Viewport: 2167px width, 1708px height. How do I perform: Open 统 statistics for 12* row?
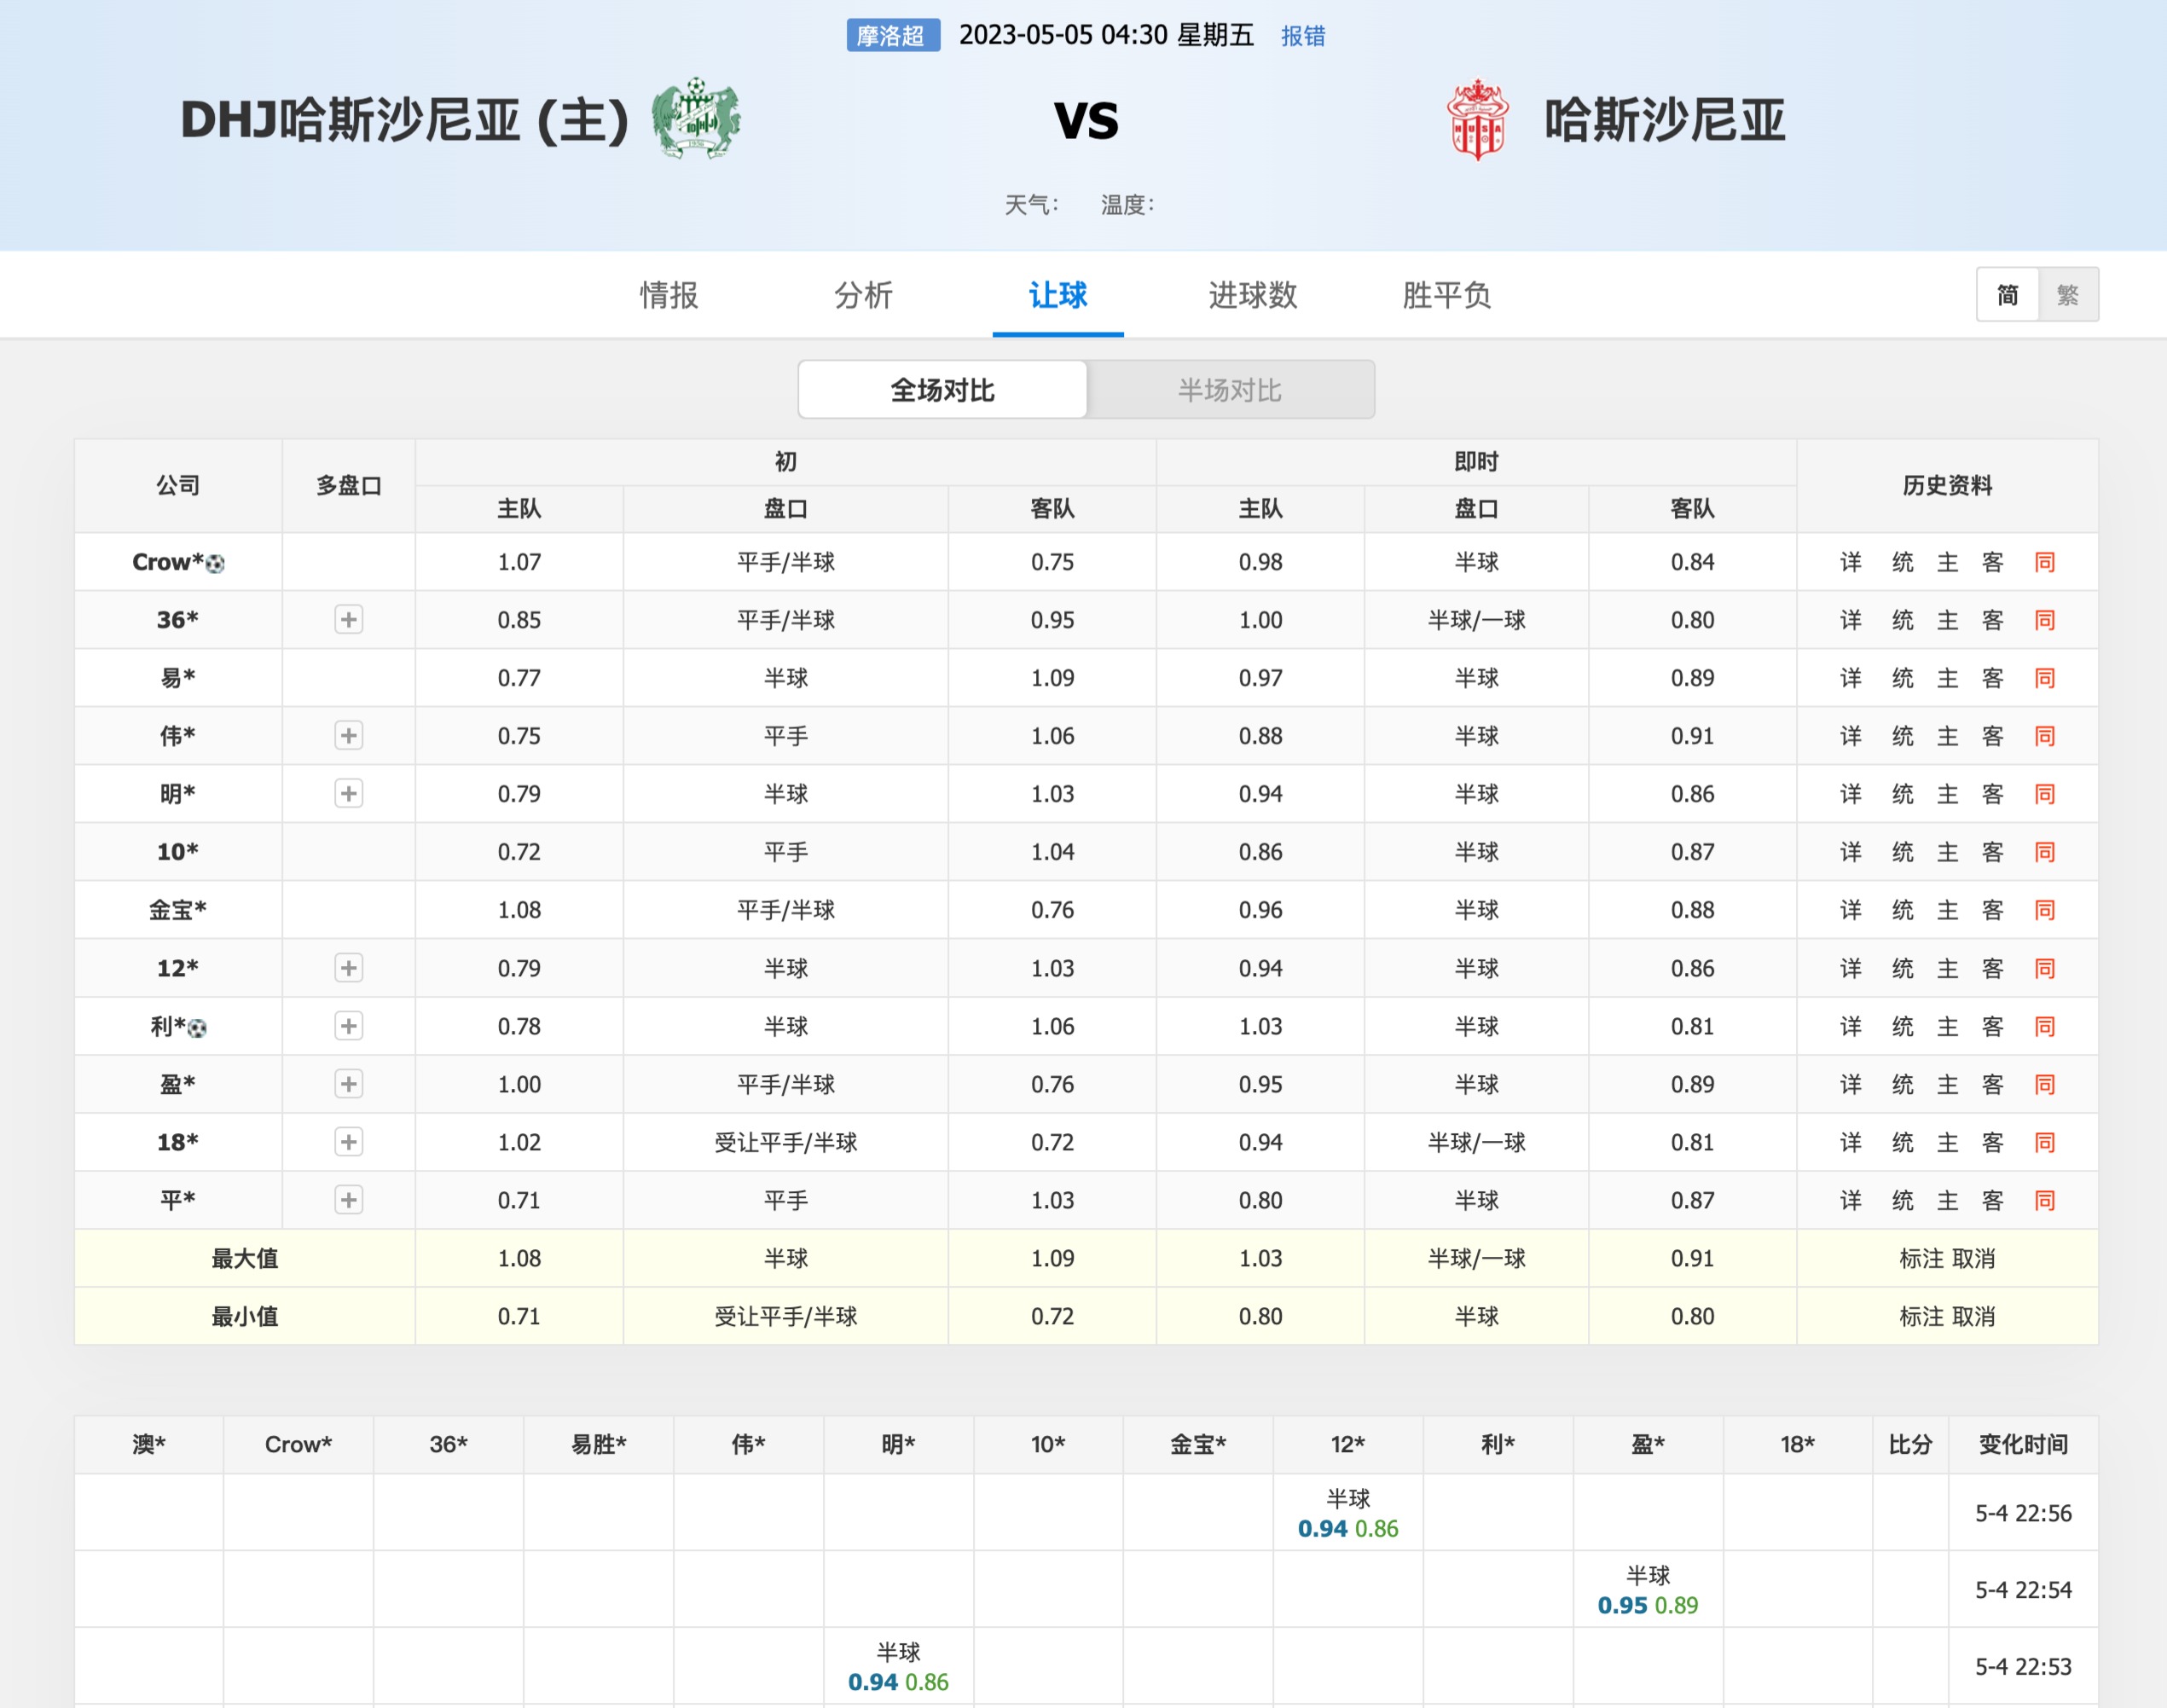click(x=1902, y=968)
